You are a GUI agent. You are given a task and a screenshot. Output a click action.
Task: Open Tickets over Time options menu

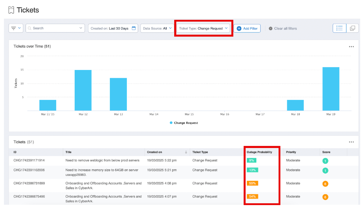tap(351, 47)
